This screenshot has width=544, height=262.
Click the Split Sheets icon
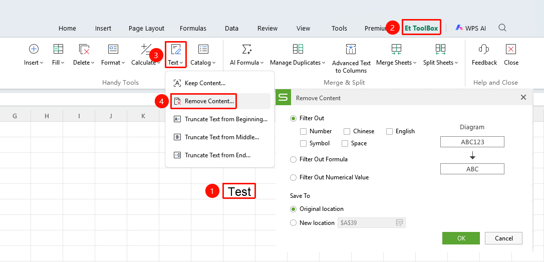pos(441,49)
